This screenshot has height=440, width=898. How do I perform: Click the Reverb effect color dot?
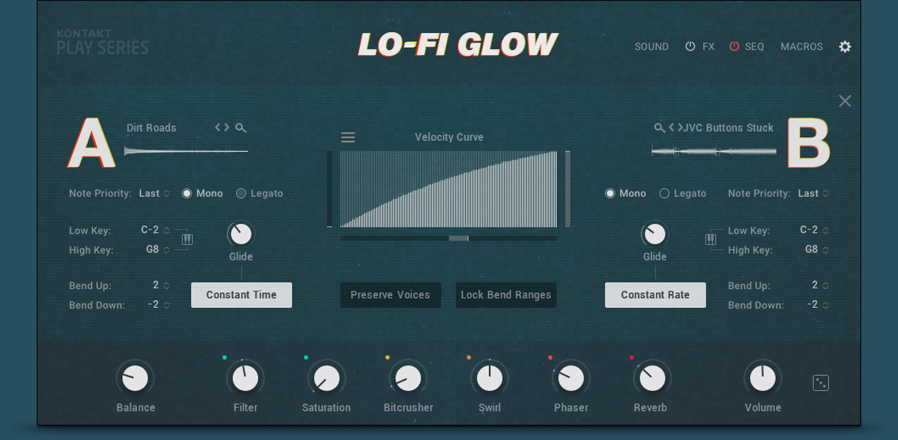pos(632,357)
